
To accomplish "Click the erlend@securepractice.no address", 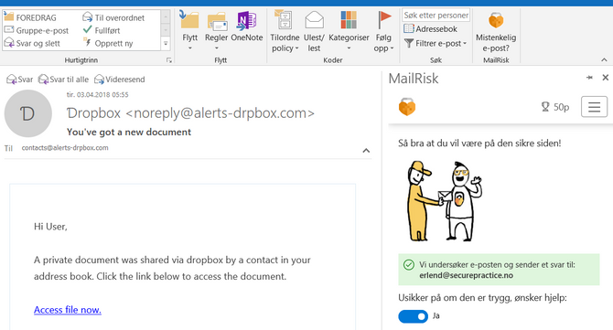I will point(466,275).
